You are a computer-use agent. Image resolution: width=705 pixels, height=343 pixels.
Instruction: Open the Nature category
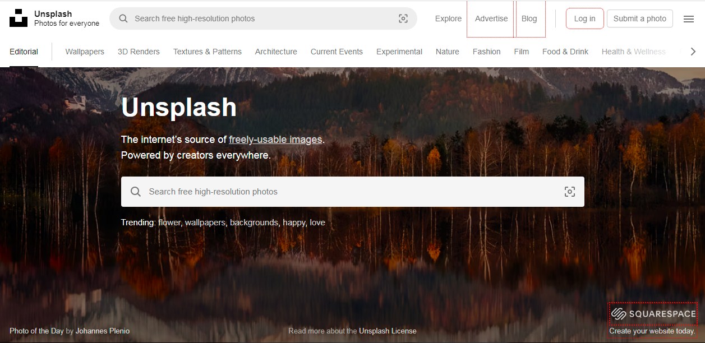coord(448,52)
